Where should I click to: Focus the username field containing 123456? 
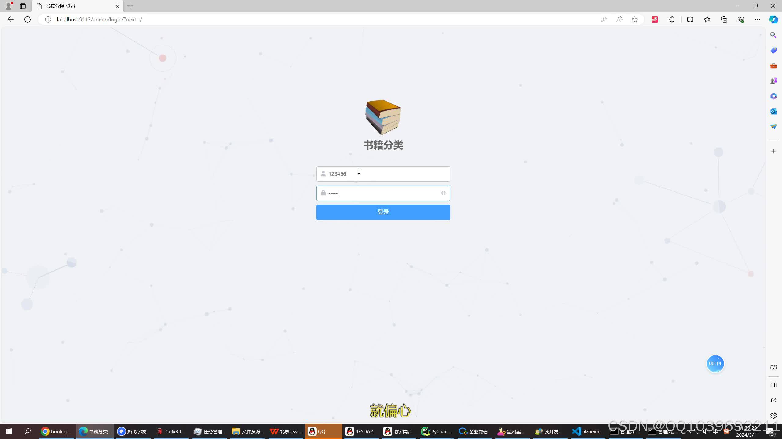click(383, 174)
